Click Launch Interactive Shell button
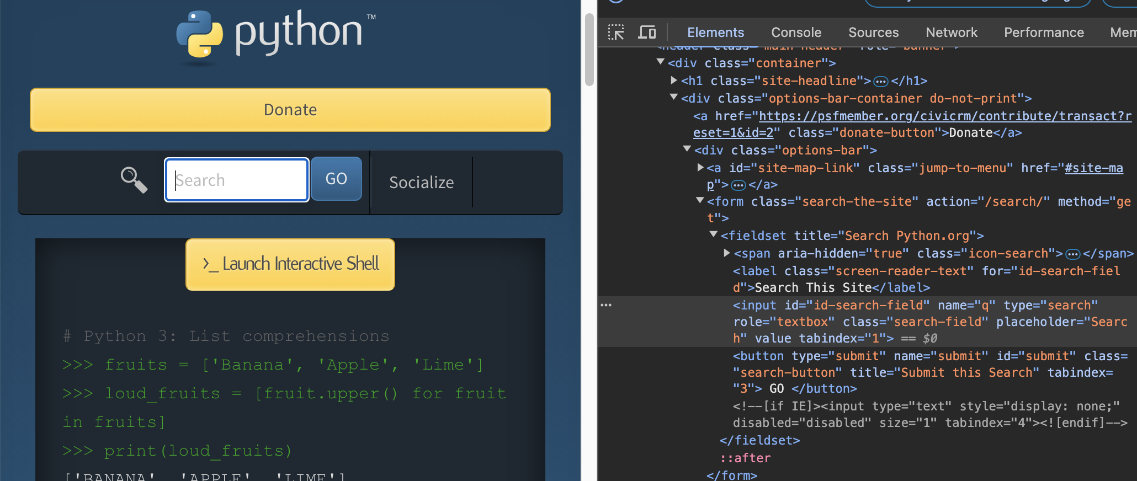The width and height of the screenshot is (1137, 481). point(290,264)
